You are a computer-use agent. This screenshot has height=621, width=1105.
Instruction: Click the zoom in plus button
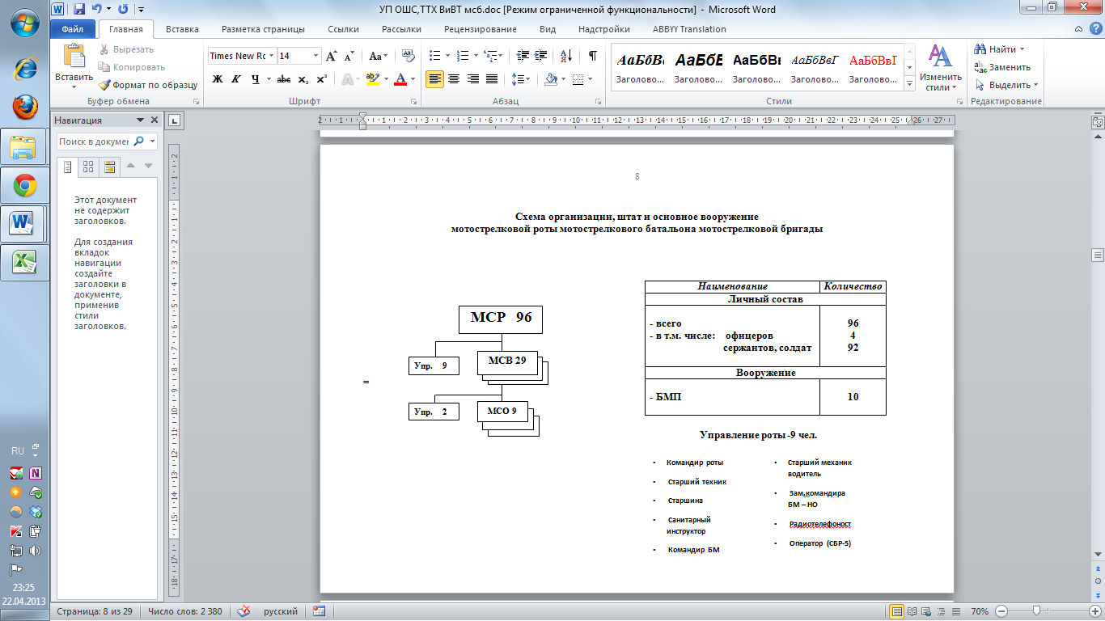point(1094,612)
